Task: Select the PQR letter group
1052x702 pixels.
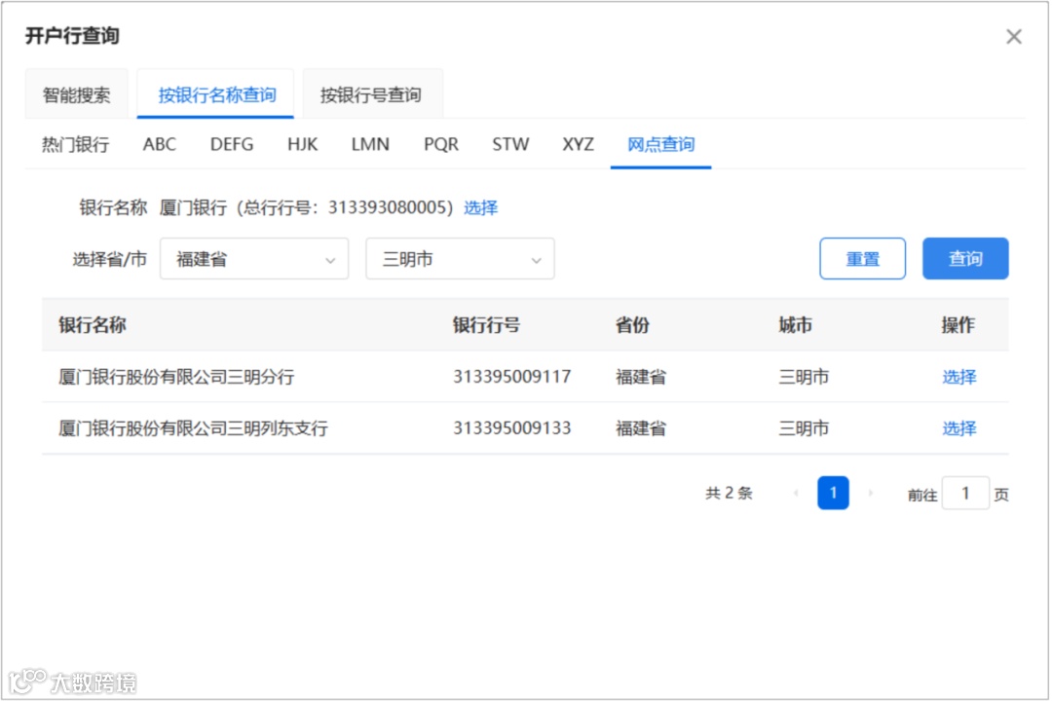Action: pos(441,144)
